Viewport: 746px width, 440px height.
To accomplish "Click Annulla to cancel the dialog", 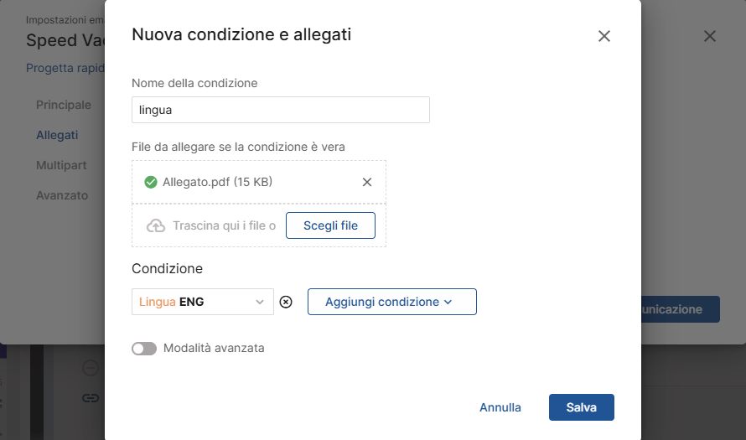I will [x=500, y=407].
